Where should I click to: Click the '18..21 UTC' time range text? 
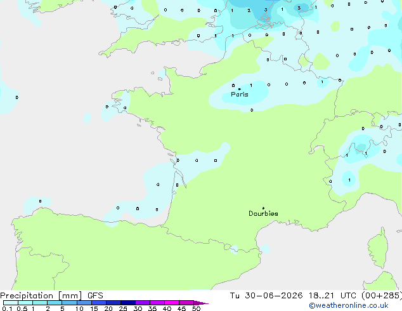pos(332,296)
